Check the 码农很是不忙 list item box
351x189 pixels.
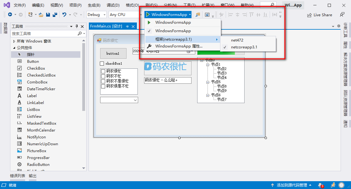(103, 86)
